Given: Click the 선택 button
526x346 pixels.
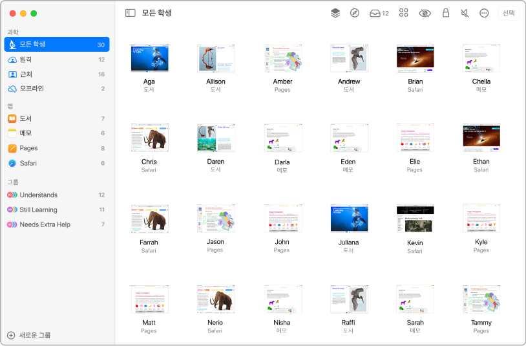Looking at the screenshot, I should click(509, 13).
